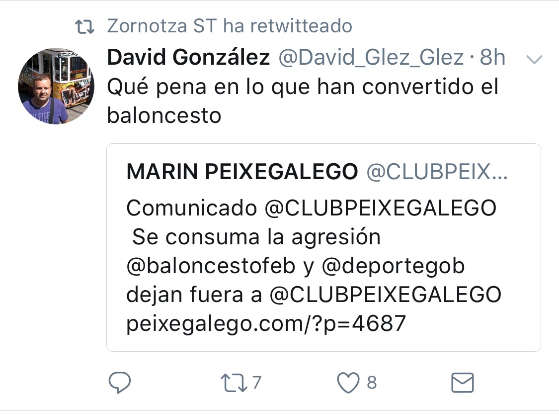
Task: Open the 8h timestamp of the tweet
Action: [492, 57]
